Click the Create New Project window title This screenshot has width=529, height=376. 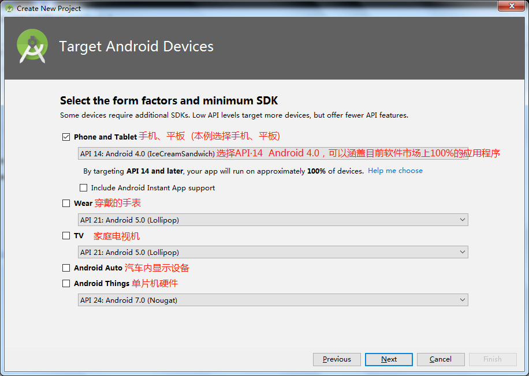pos(49,9)
